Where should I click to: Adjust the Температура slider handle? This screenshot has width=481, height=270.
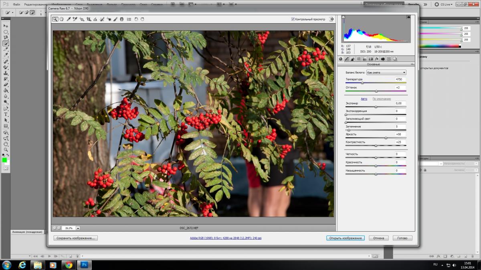[x=362, y=83]
